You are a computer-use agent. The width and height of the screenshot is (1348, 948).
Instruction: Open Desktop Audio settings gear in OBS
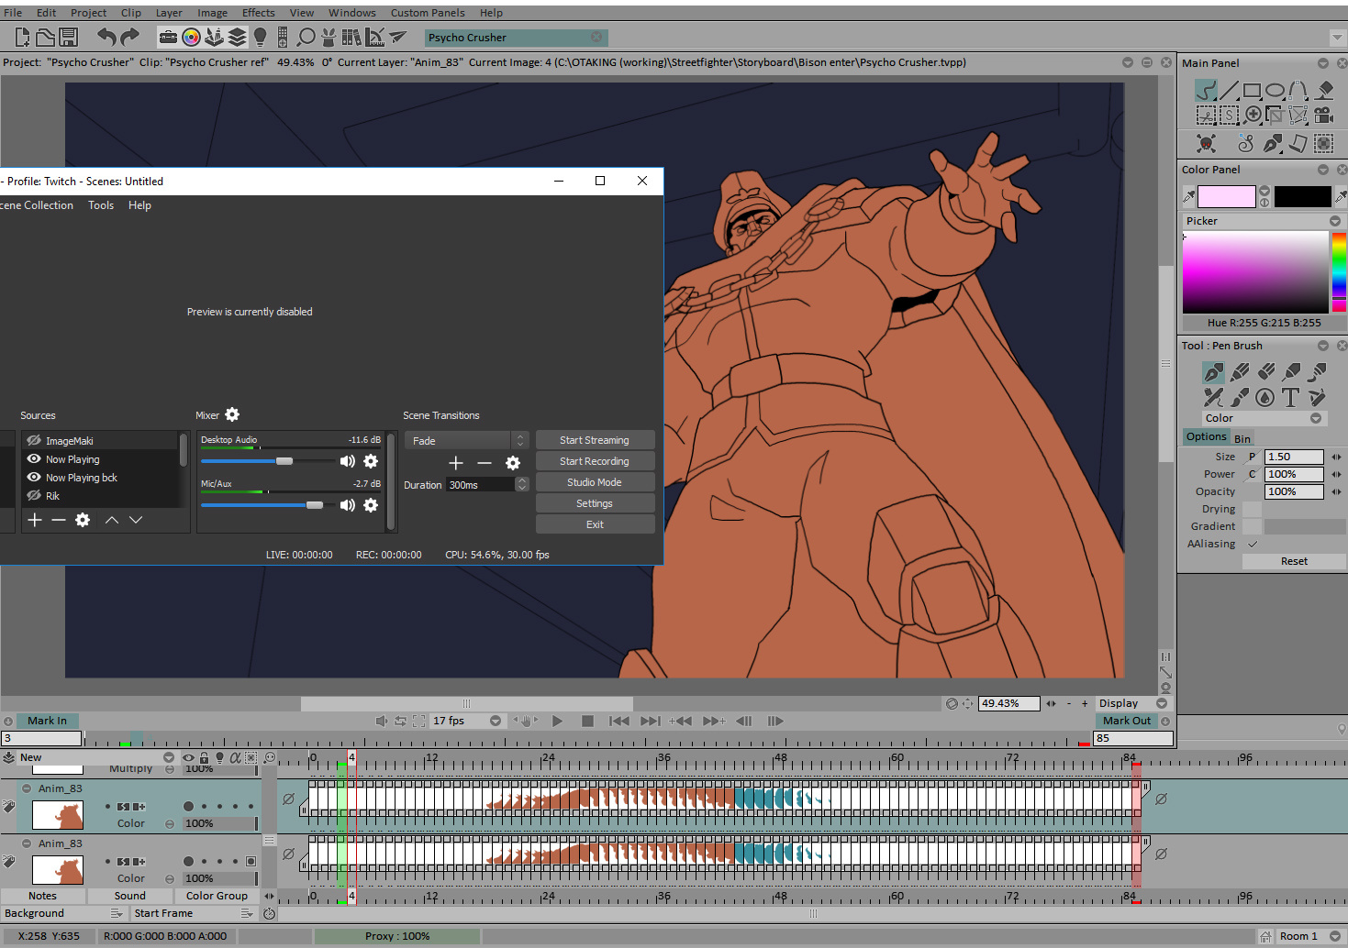click(x=371, y=461)
